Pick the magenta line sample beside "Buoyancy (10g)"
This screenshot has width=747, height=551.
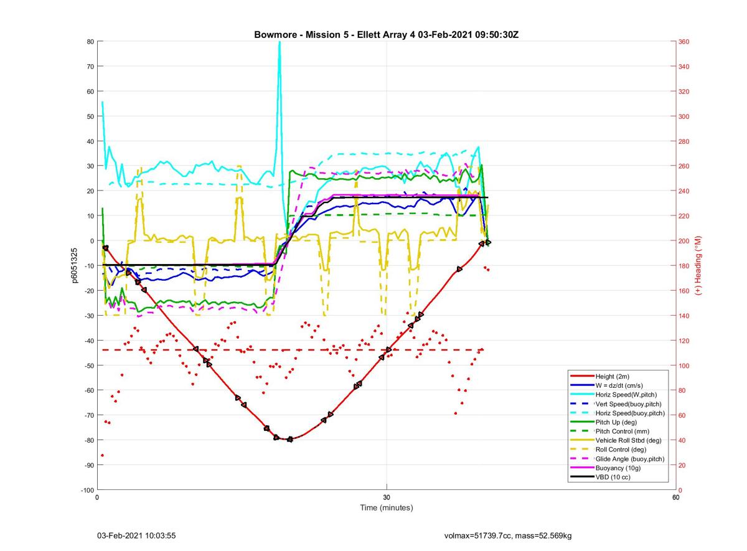(581, 468)
